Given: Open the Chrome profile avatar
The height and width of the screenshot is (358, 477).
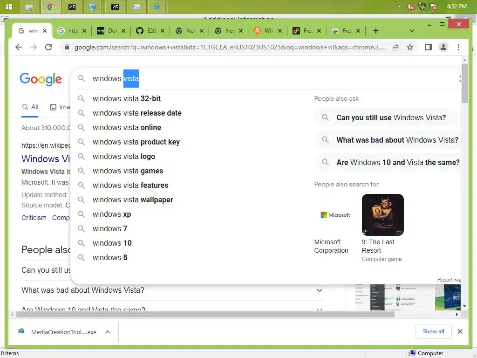Looking at the screenshot, I should point(443,47).
